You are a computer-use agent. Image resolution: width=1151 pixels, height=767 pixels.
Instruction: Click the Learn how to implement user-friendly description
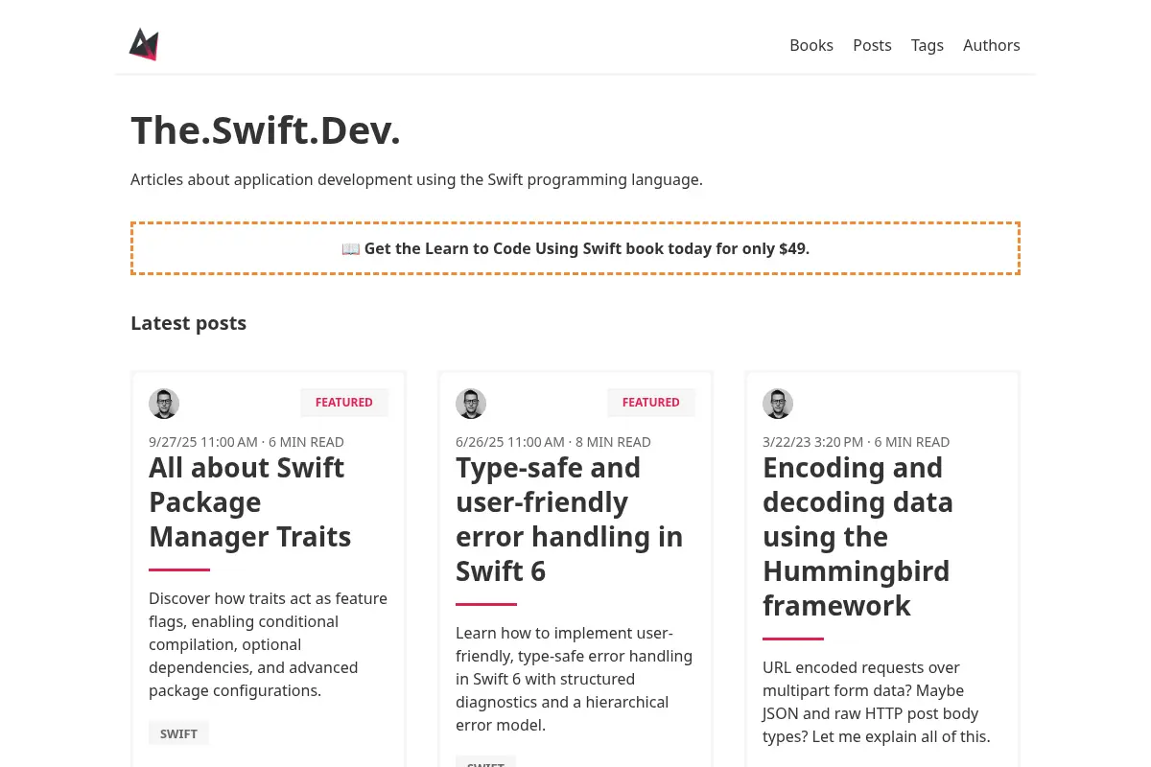(x=574, y=679)
